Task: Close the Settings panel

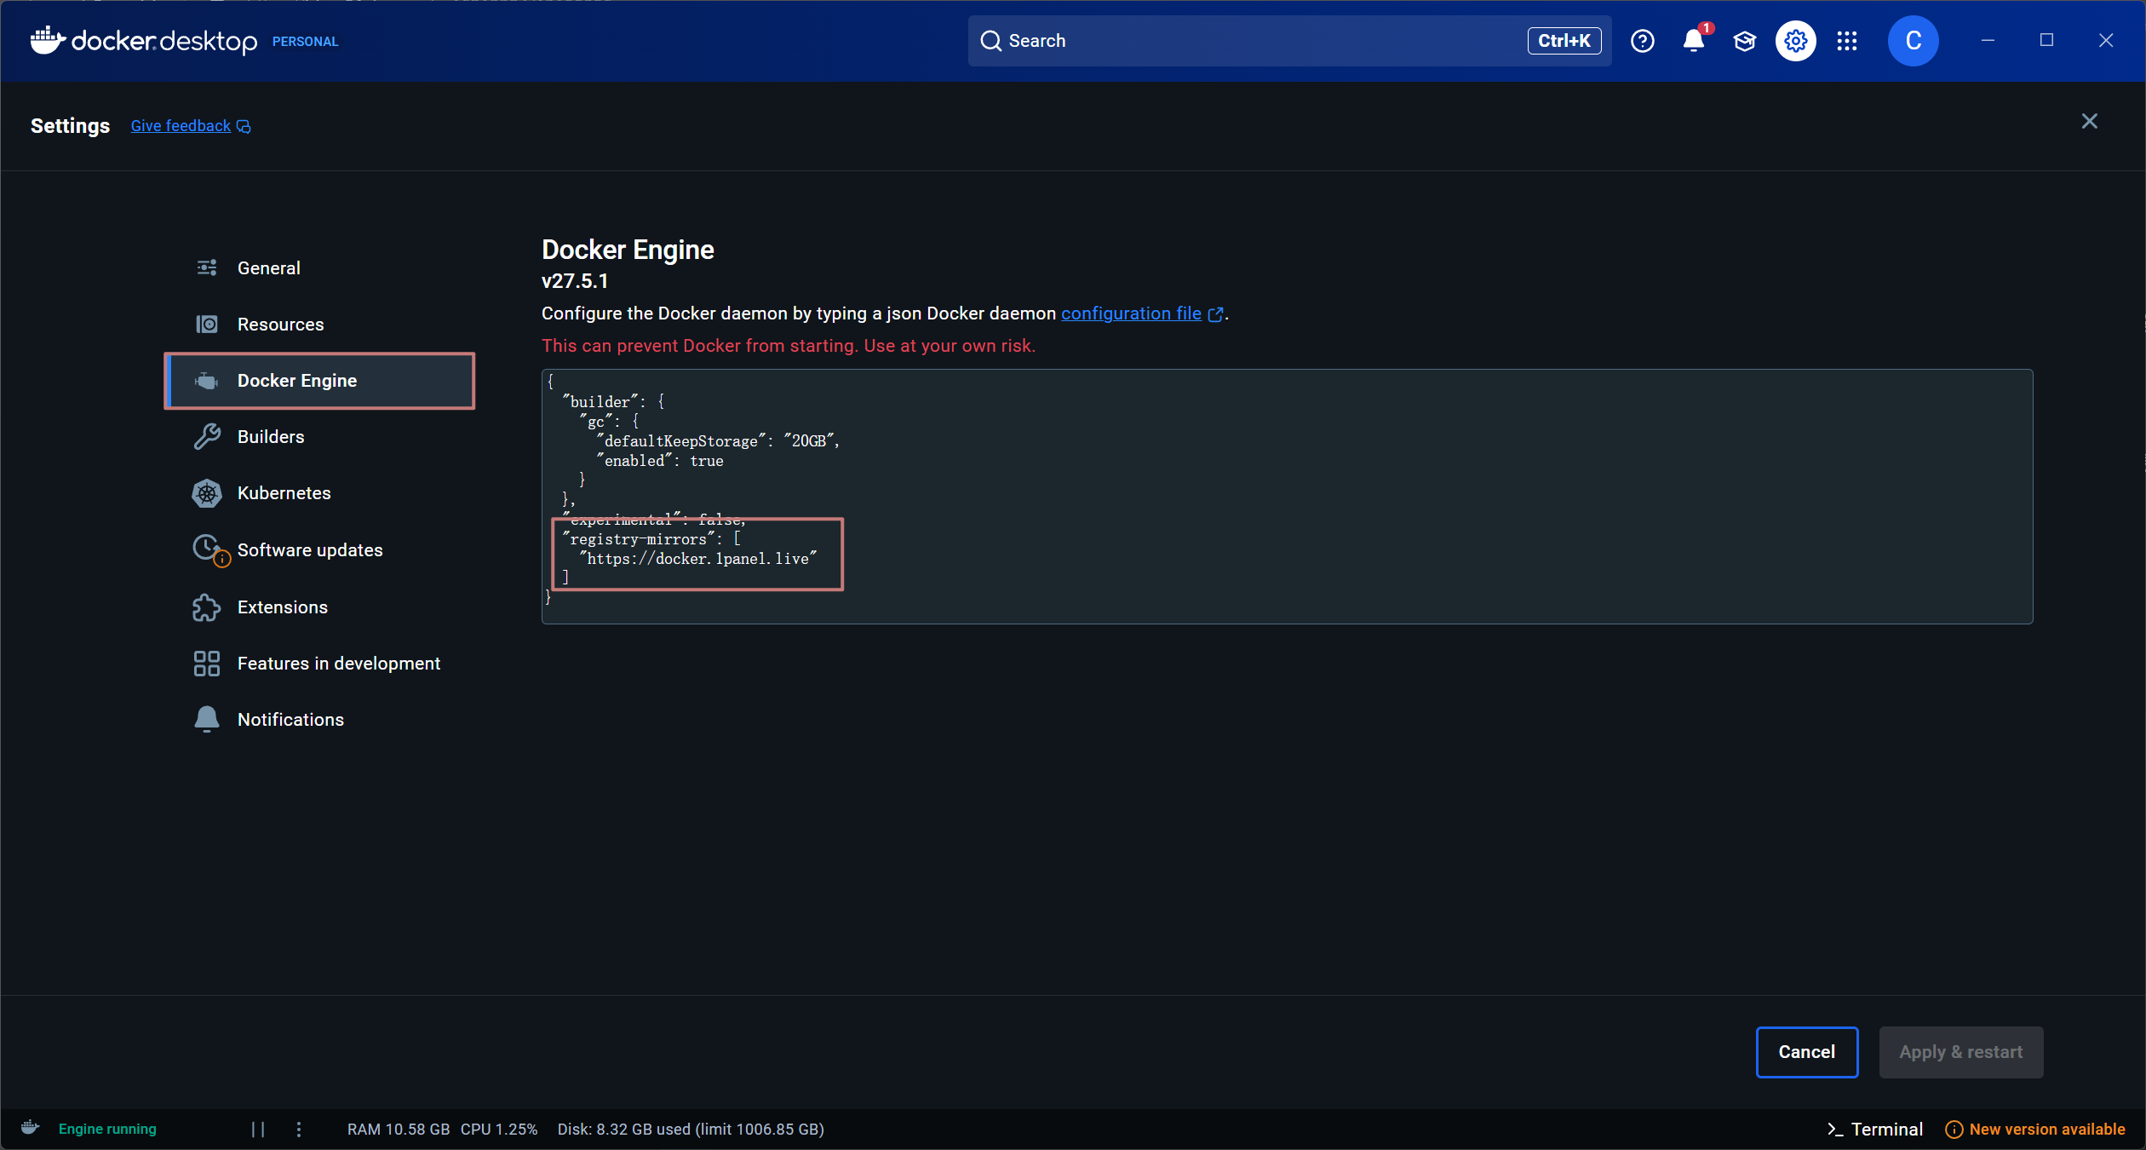Action: [x=2090, y=121]
